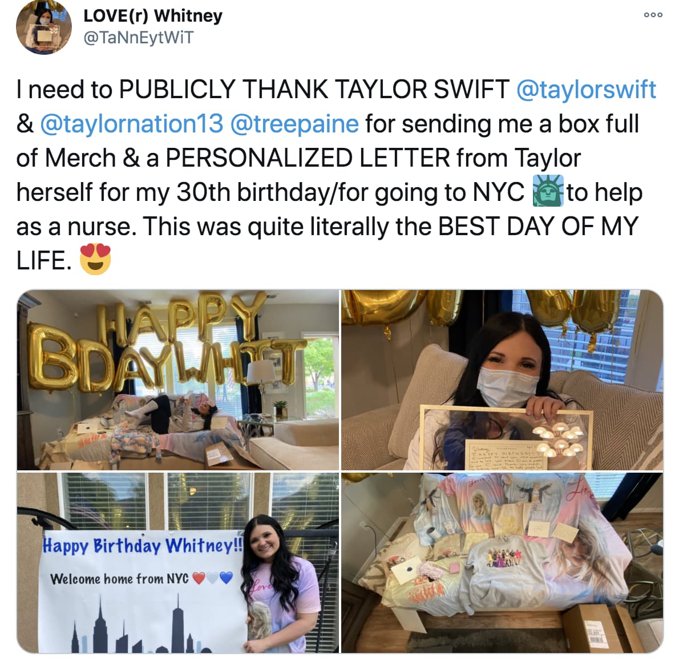Viewport: 679px width, 661px height.
Task: Click LOVE(r) Whitney's profile avatar
Action: point(44,27)
